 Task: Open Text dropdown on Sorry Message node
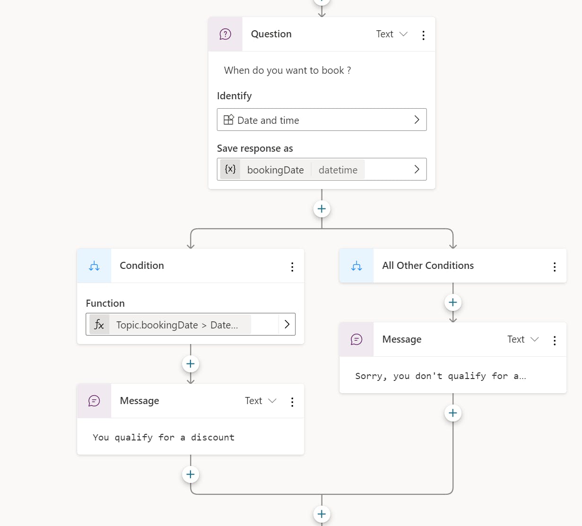(523, 339)
